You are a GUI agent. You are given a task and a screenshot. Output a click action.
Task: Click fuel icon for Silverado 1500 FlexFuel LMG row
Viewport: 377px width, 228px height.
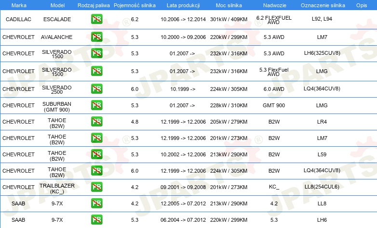[96, 71]
